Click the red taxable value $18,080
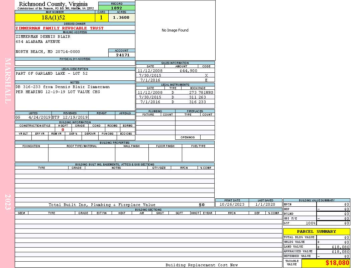Viewport: 351px width, 268px height. [x=337, y=263]
